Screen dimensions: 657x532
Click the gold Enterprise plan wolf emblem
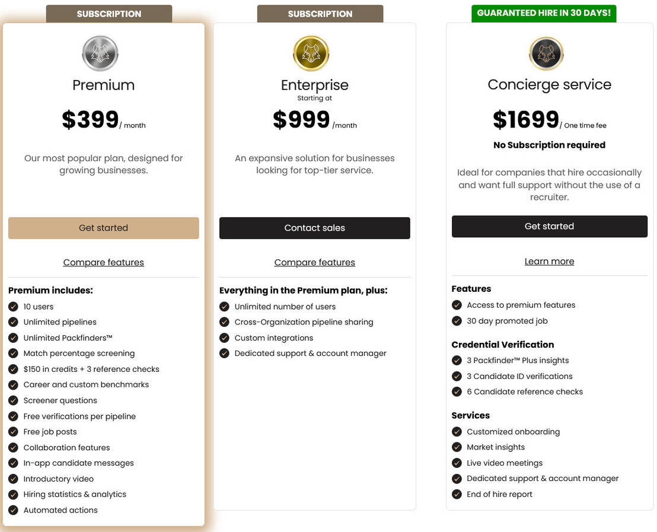coord(311,53)
